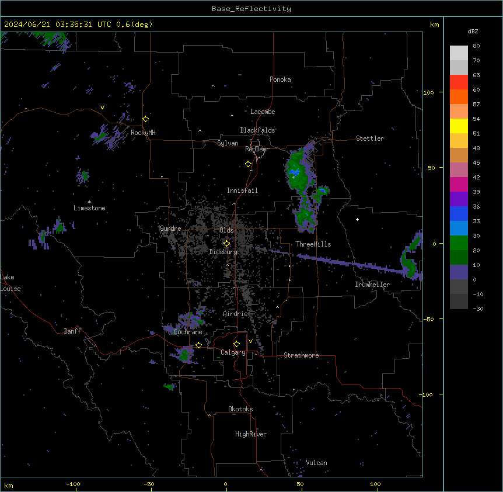Click the km unit label beside the timestamp

[x=434, y=25]
